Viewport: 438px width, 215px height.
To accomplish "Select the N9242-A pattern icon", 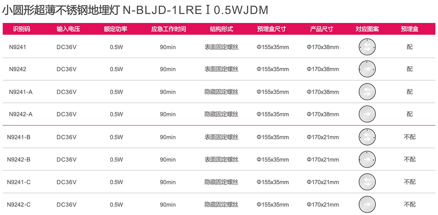I will pos(367,114).
